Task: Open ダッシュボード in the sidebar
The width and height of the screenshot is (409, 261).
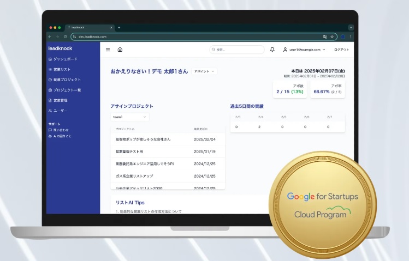Action: pos(65,59)
